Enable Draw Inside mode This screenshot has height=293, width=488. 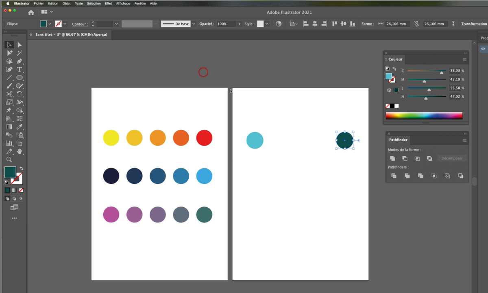pos(21,198)
